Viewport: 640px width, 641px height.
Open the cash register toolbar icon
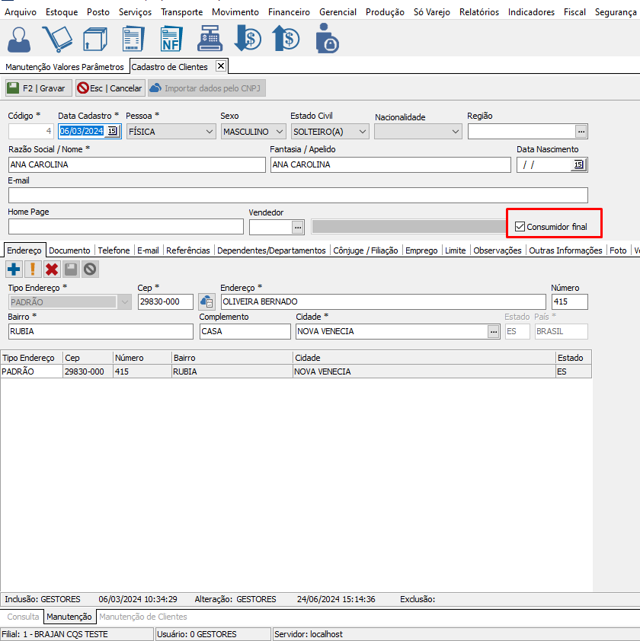click(210, 38)
